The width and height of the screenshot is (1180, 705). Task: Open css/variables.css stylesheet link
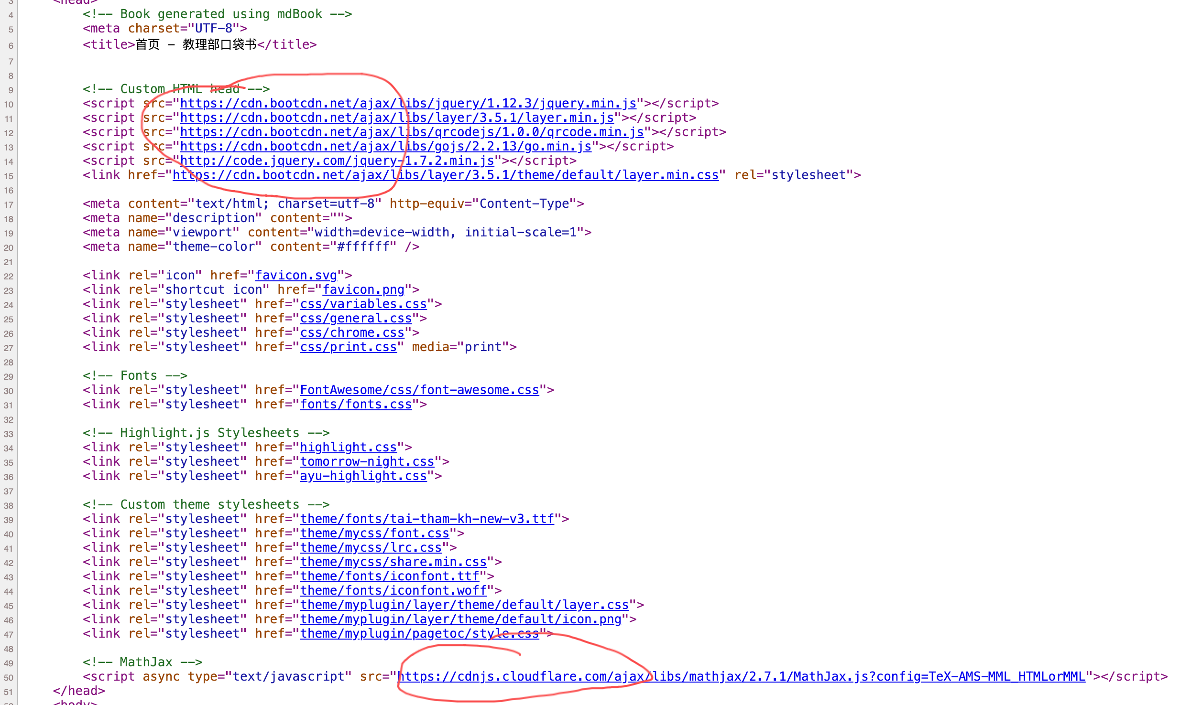tap(363, 304)
